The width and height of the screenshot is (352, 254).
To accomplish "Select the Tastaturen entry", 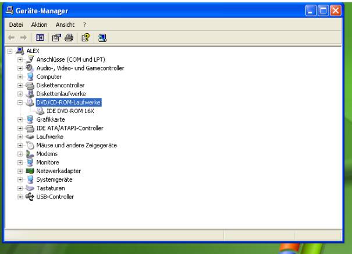I will pos(51,188).
